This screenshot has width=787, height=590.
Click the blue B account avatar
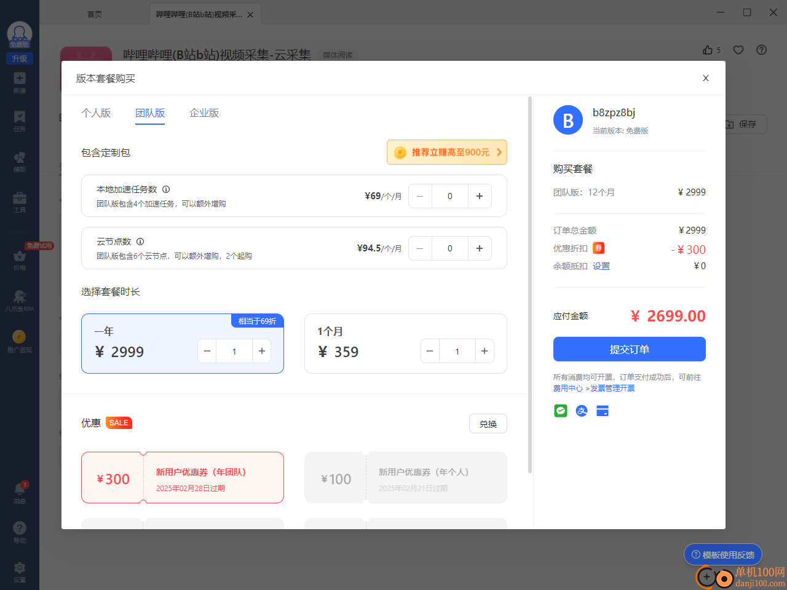point(568,120)
